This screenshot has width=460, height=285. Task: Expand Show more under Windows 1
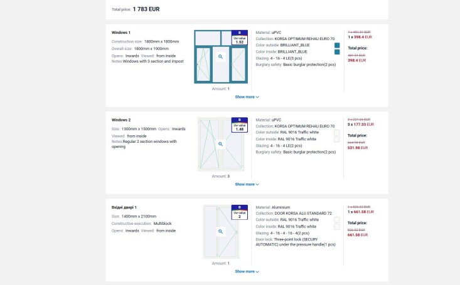tap(247, 97)
